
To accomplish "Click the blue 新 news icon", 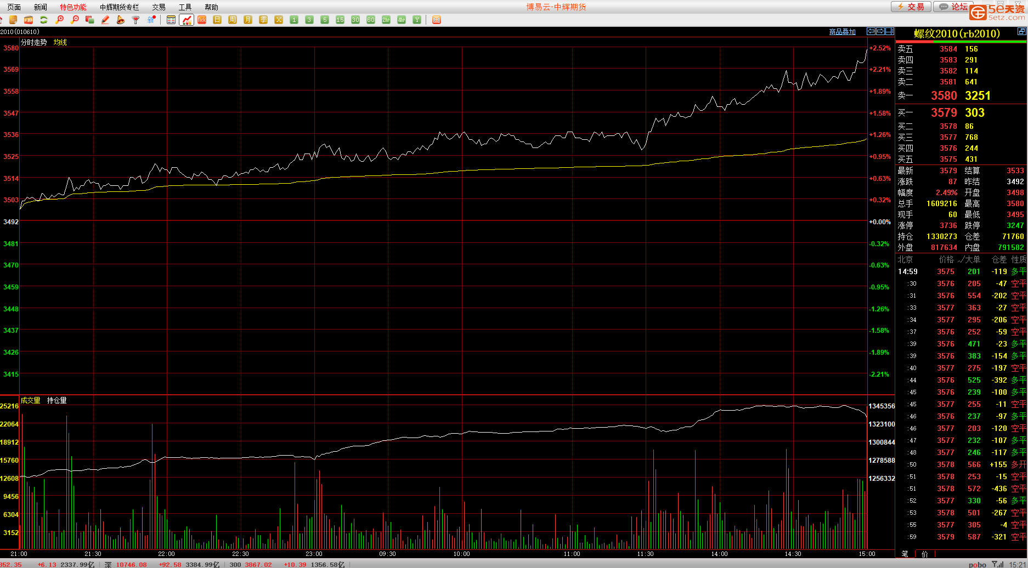I will click(151, 20).
